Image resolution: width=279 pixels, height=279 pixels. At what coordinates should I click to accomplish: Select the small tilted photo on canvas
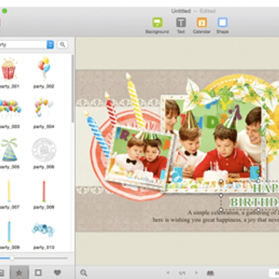pyautogui.click(x=139, y=158)
